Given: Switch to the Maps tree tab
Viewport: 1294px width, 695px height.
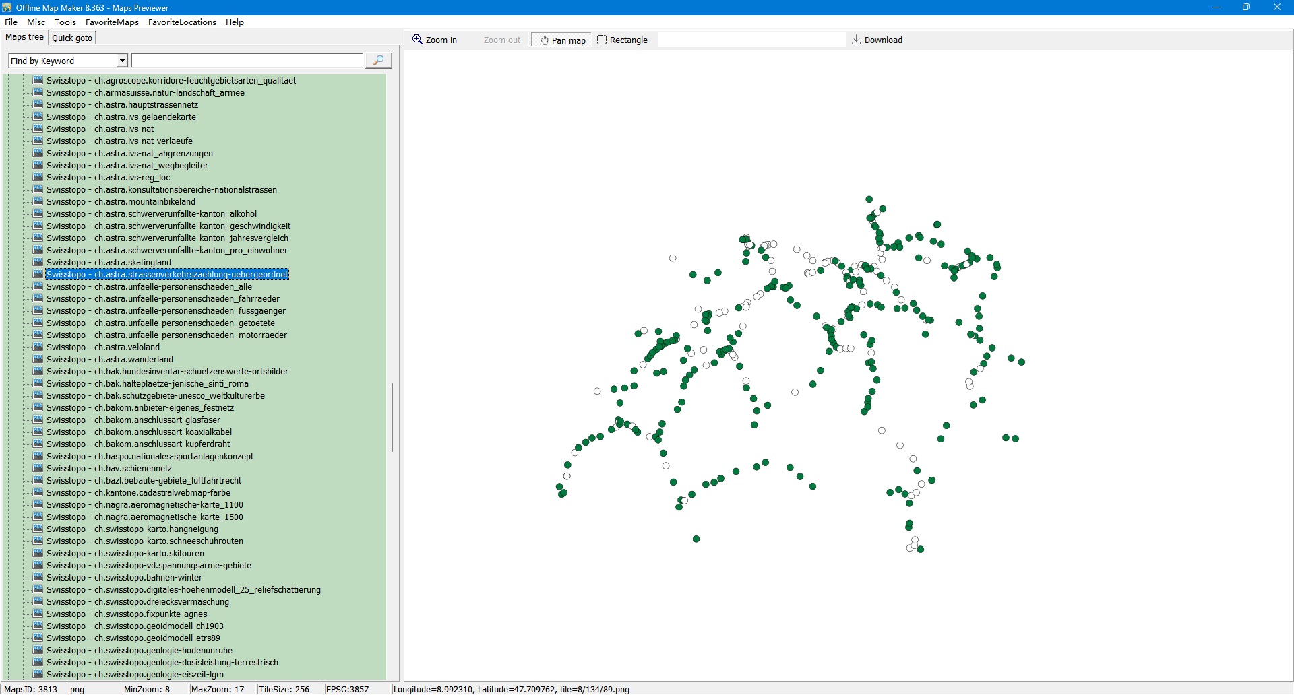Looking at the screenshot, I should pyautogui.click(x=25, y=38).
